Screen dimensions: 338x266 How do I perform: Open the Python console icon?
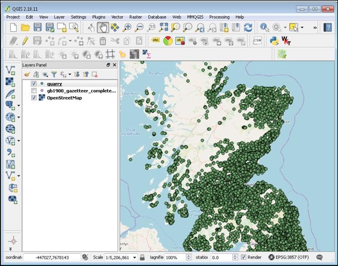point(274,40)
